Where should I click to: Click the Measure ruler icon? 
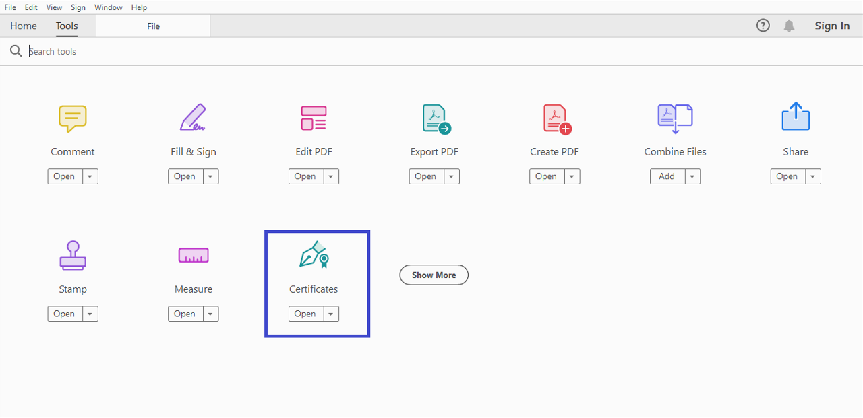[x=194, y=256]
